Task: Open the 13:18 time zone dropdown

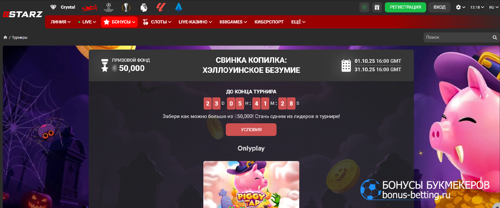Action: coord(477,7)
